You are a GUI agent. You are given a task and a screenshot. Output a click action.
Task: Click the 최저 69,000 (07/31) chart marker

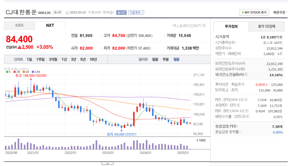coord(122,134)
